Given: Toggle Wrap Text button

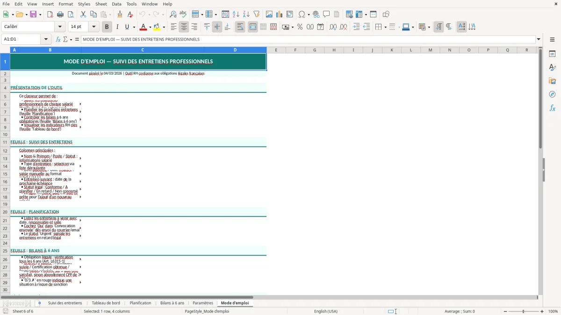Looking at the screenshot, I should click(x=240, y=27).
